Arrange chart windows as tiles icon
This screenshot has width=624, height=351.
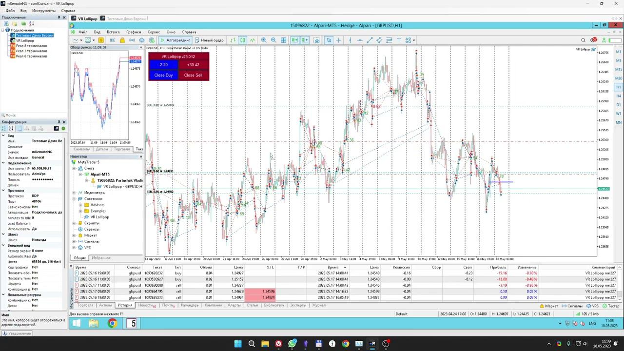[x=283, y=40]
